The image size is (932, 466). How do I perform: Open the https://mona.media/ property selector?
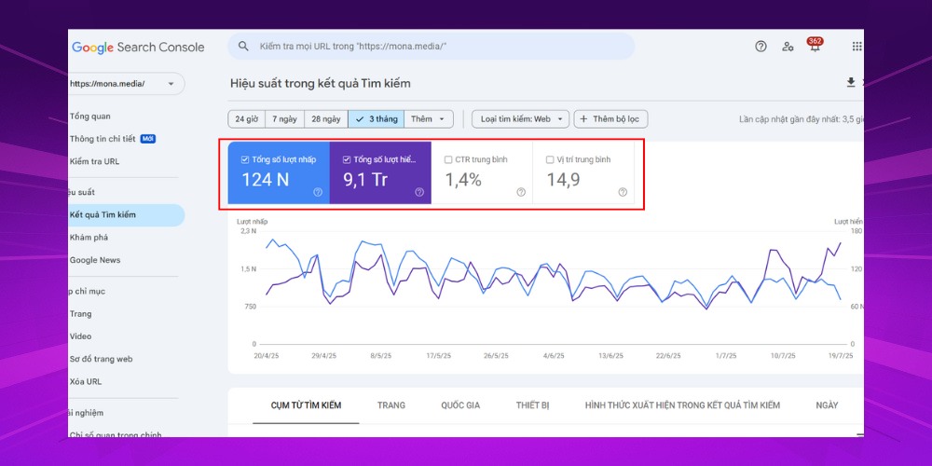(126, 84)
